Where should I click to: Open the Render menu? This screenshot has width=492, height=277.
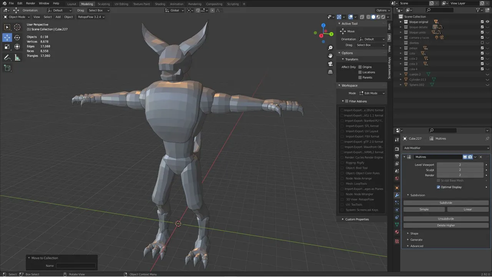[30, 3]
